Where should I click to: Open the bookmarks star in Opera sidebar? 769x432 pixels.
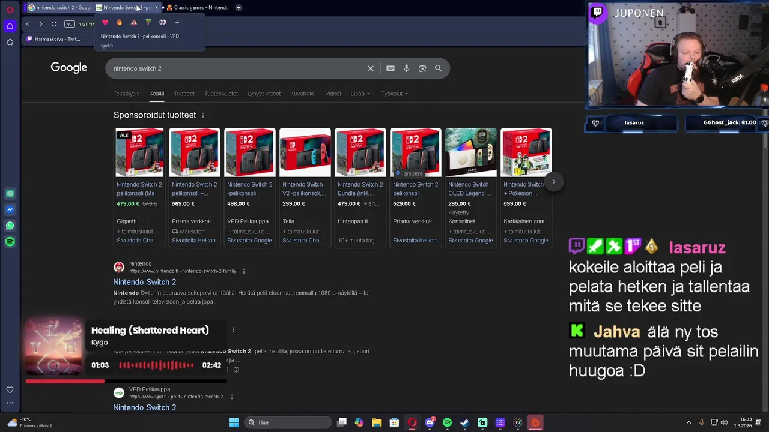[10, 42]
